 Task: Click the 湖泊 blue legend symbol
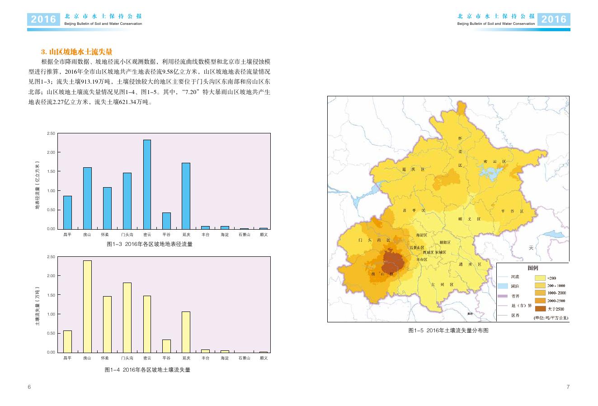[503, 286]
